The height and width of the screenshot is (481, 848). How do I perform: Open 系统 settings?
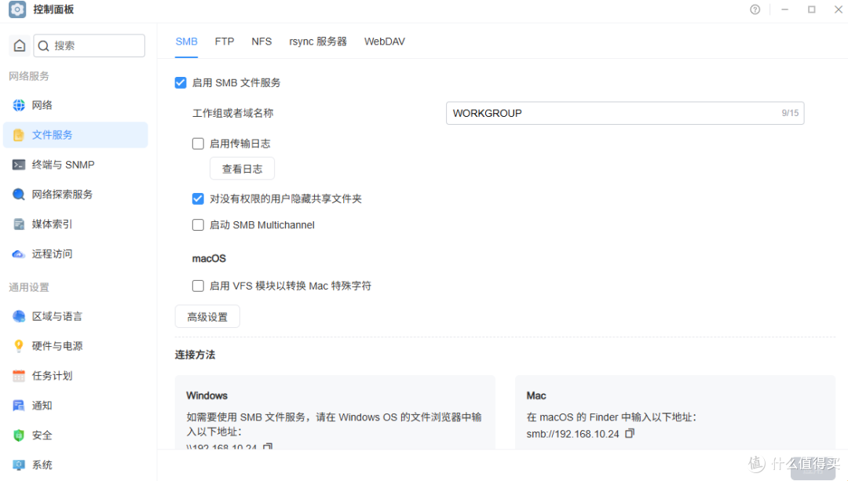click(x=75, y=465)
